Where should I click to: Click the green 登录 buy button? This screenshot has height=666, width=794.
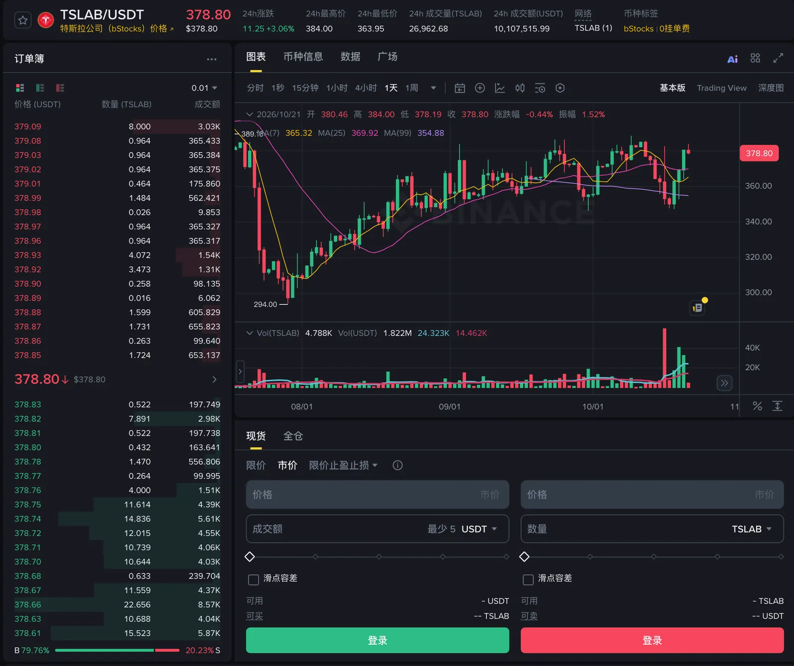coord(378,640)
